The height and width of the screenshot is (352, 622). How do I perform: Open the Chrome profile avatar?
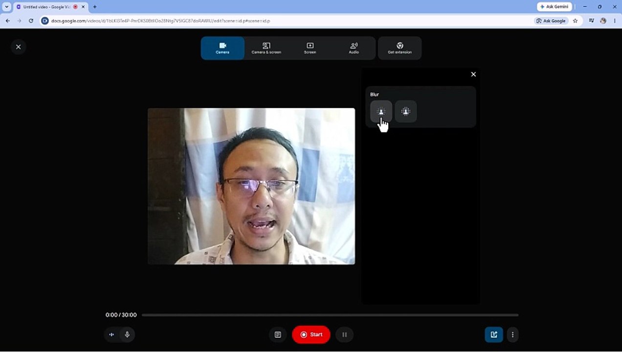click(x=603, y=21)
